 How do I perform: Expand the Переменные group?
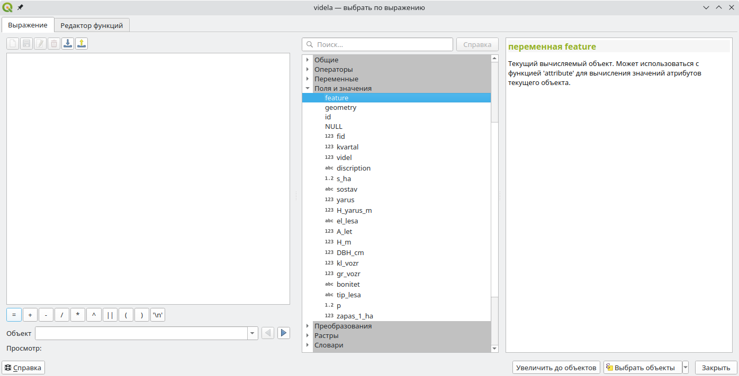click(307, 79)
